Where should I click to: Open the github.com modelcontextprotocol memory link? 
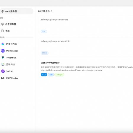pyautogui.click(x=71, y=70)
